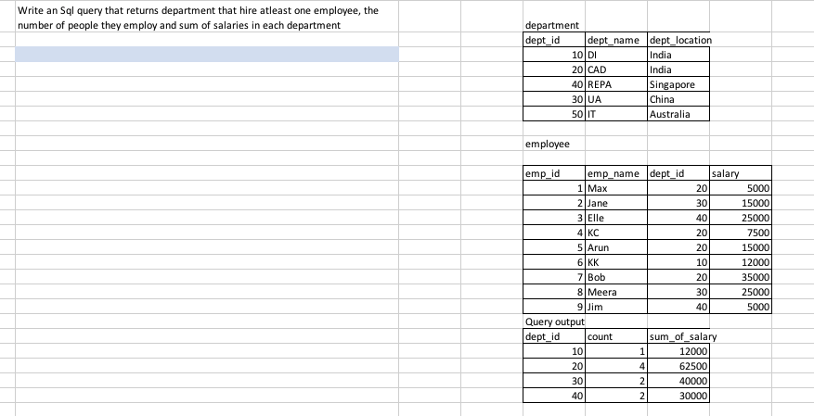Select the 'CAD' department name cell

pos(616,69)
